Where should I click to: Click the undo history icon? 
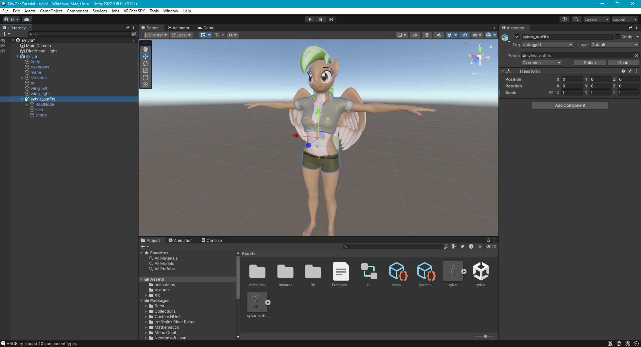coord(565,19)
